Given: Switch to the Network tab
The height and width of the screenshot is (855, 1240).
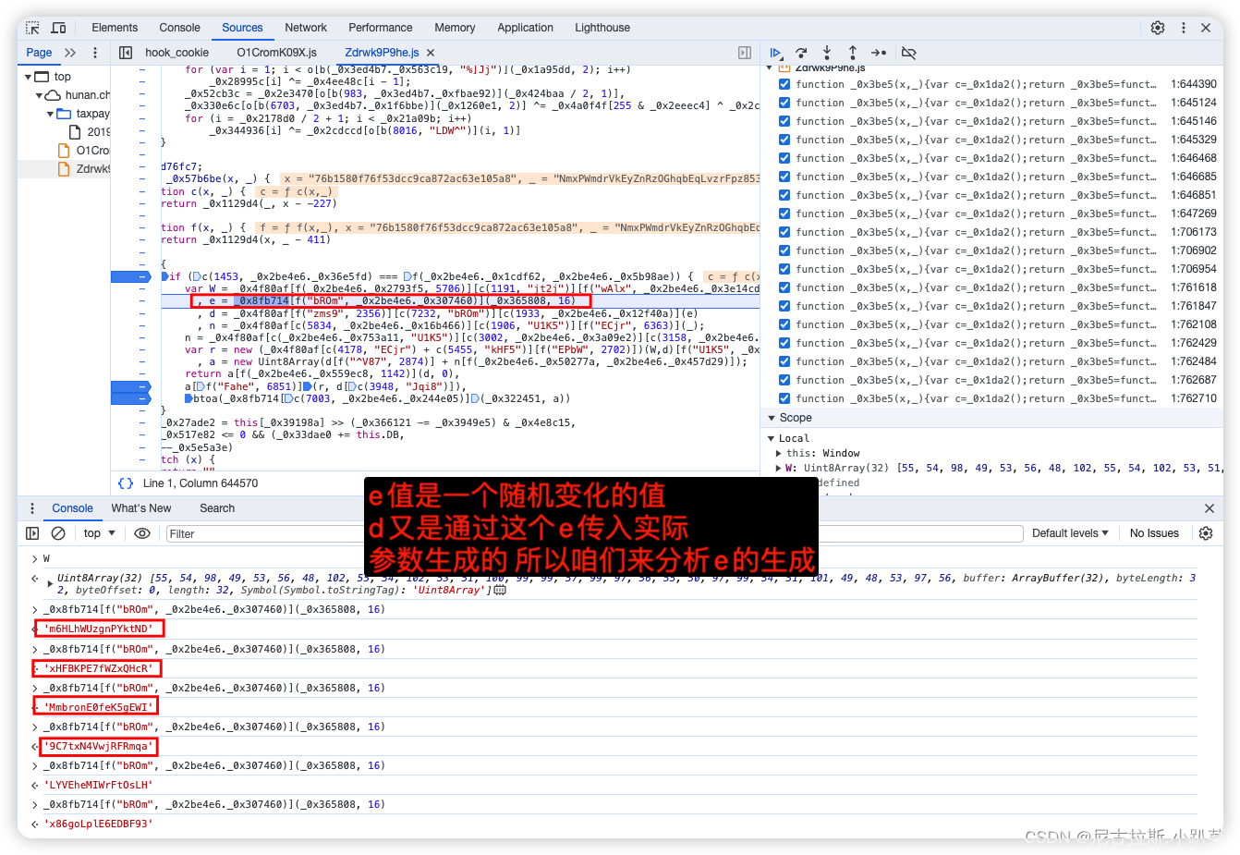Looking at the screenshot, I should click(306, 27).
